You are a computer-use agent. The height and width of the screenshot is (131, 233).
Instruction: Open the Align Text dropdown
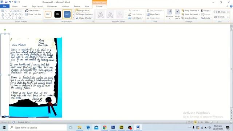tap(154, 14)
